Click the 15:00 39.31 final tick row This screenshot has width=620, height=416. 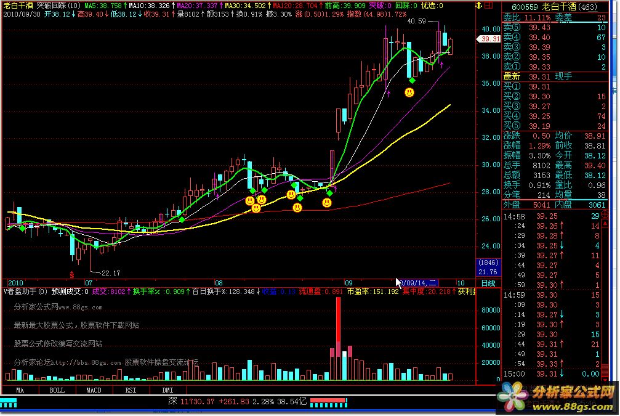551,373
